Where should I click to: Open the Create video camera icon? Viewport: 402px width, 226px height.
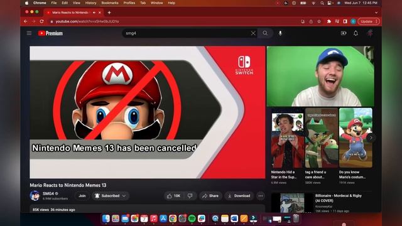(344, 33)
